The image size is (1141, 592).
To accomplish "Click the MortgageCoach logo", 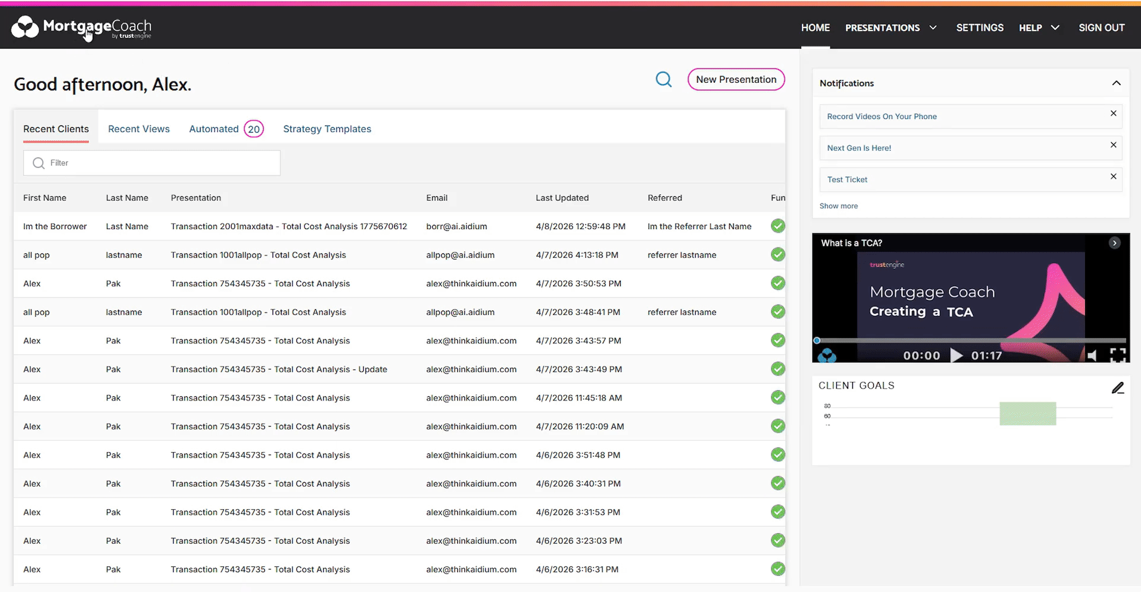I will click(82, 27).
